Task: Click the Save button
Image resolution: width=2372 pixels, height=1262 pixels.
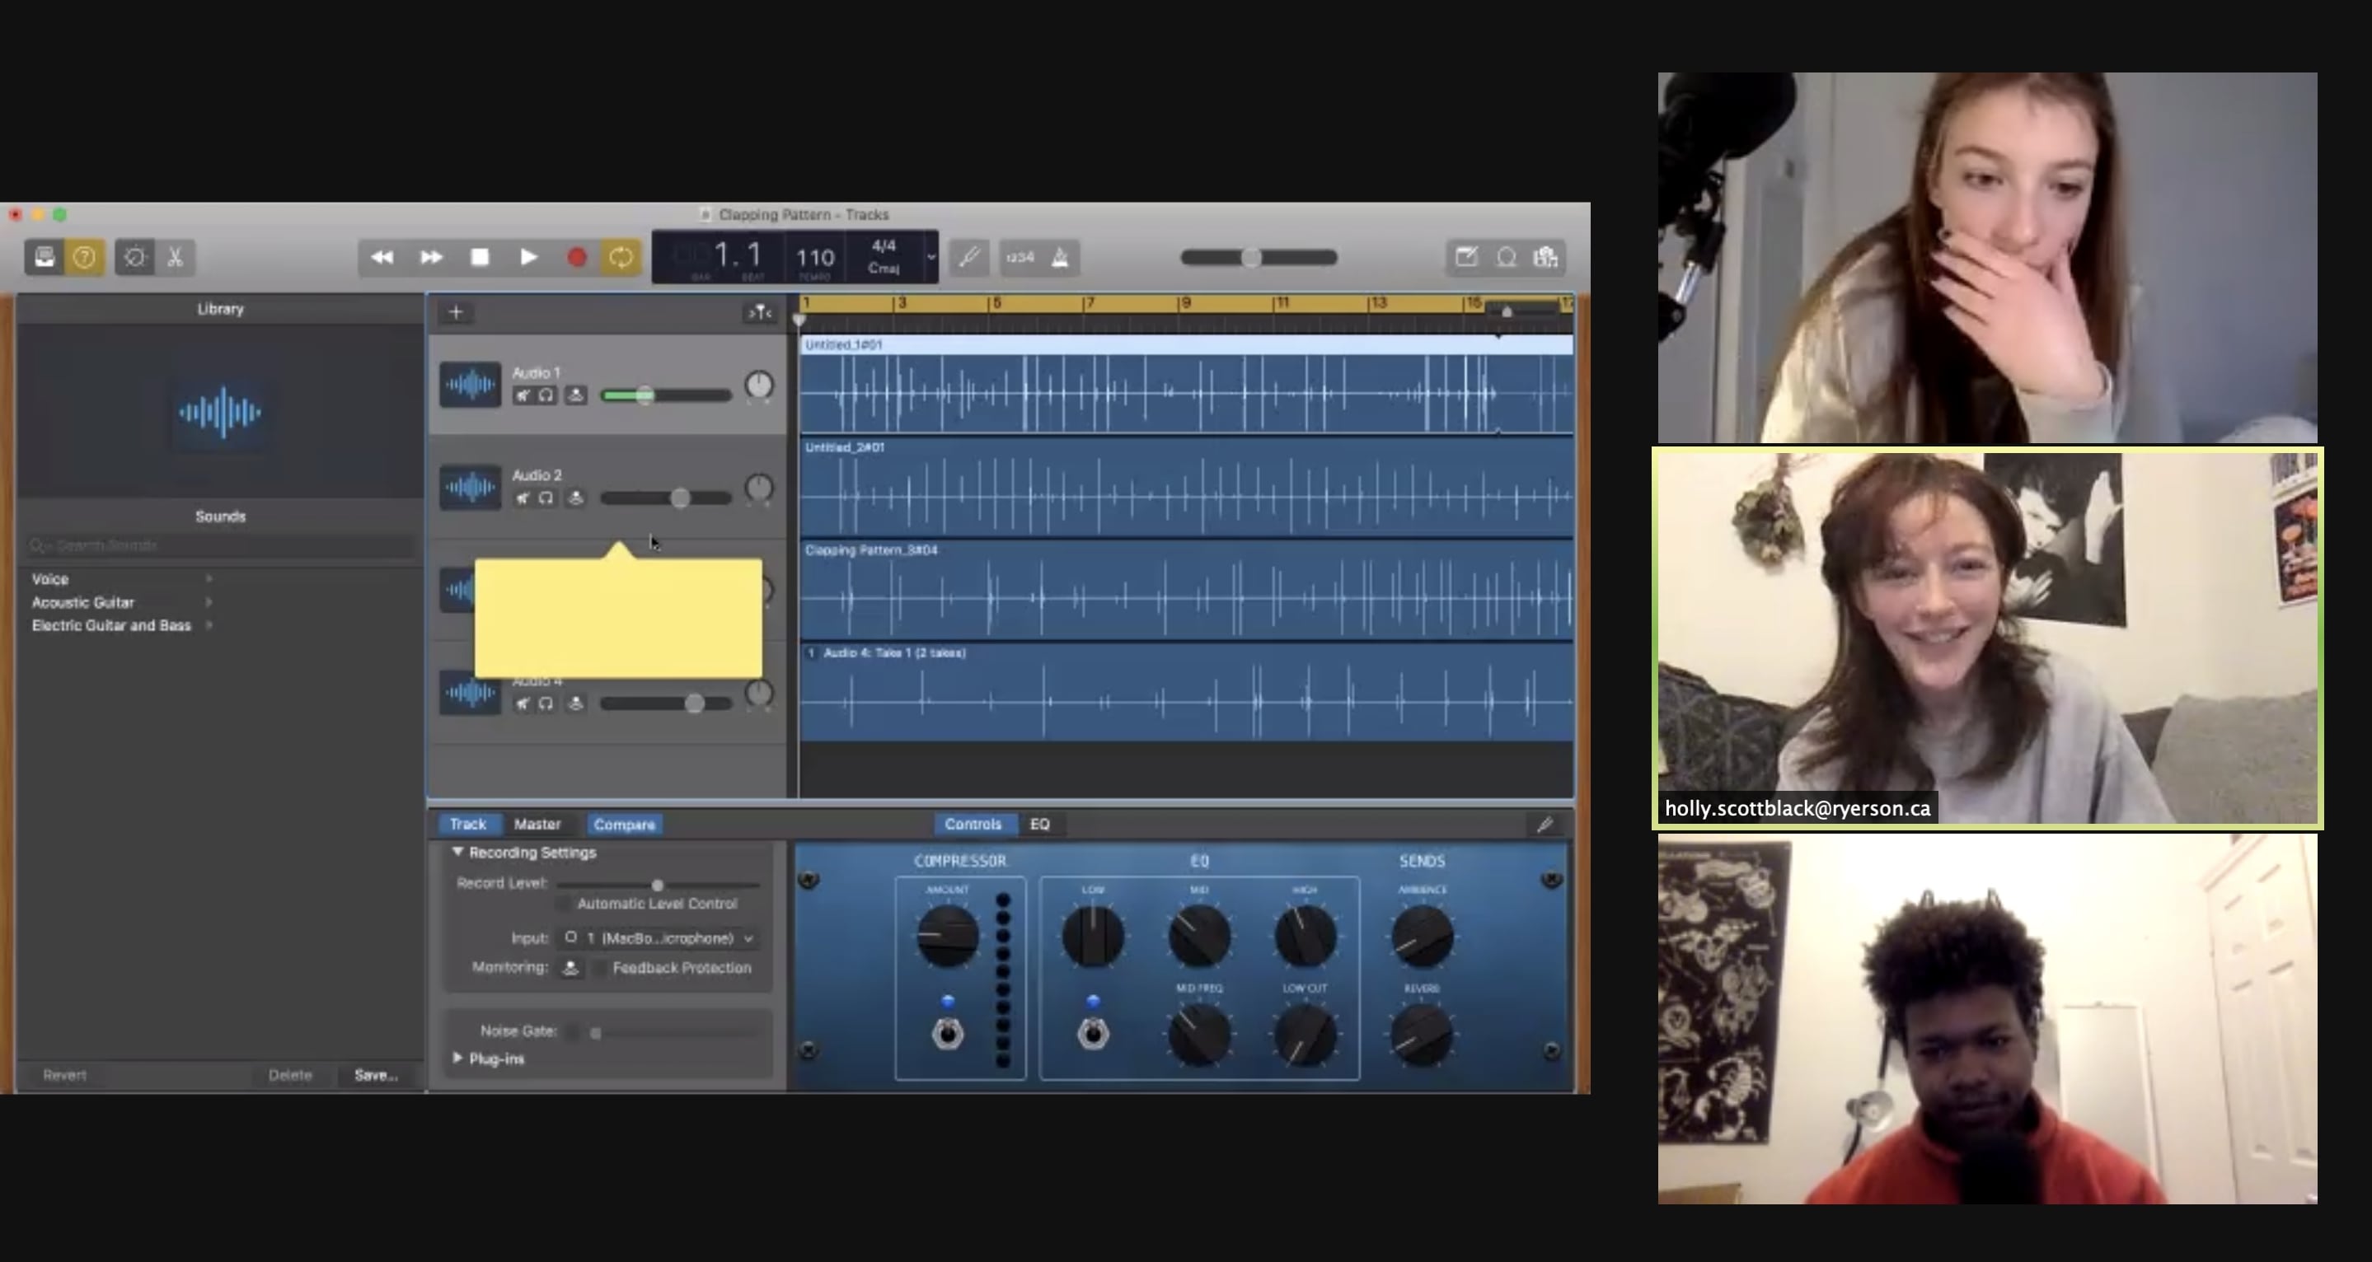Action: coord(377,1074)
